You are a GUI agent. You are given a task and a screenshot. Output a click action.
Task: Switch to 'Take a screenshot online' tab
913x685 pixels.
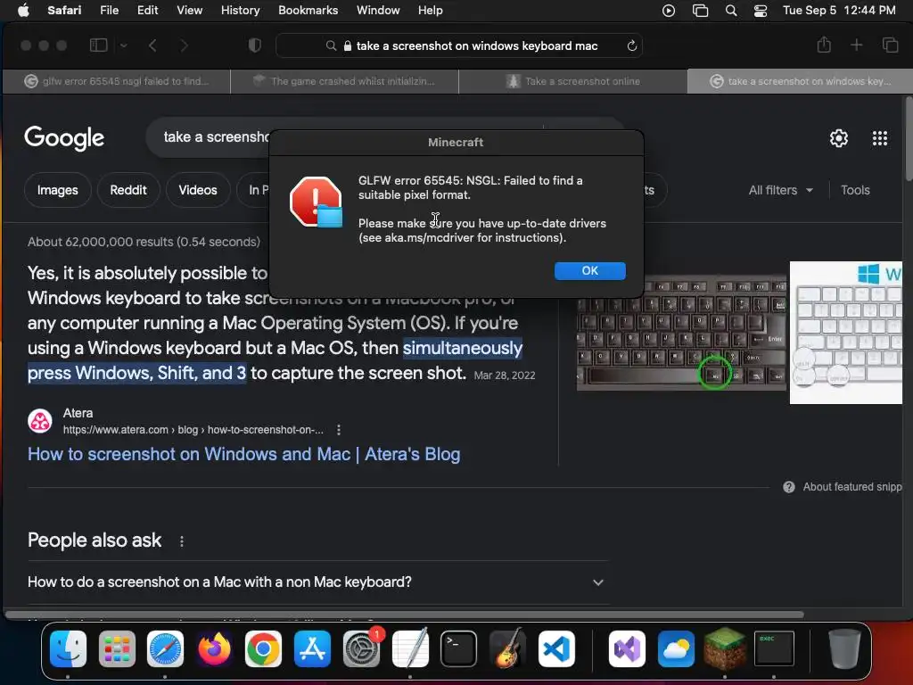point(573,81)
